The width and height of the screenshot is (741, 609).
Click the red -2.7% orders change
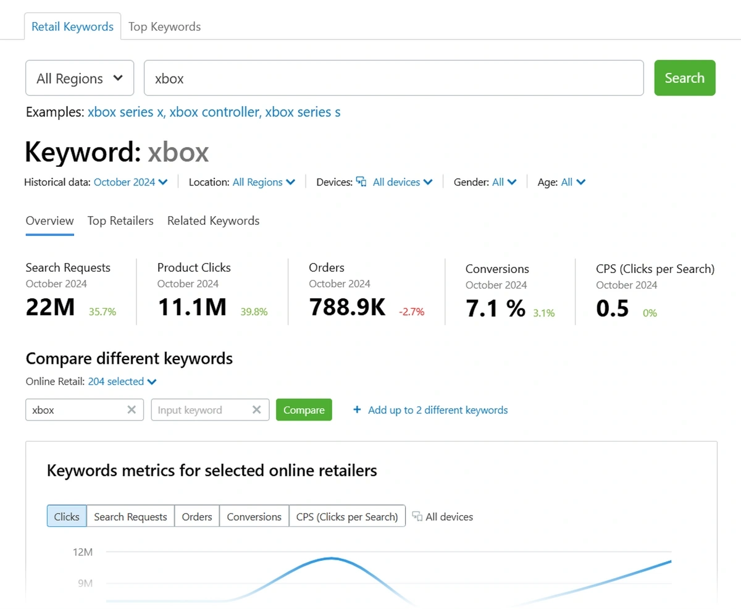pyautogui.click(x=412, y=312)
